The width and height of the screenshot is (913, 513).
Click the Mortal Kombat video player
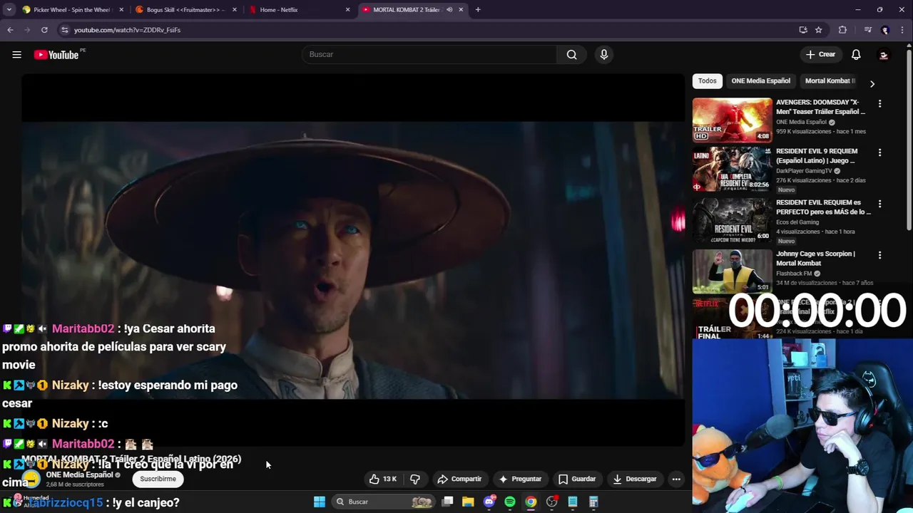point(353,260)
